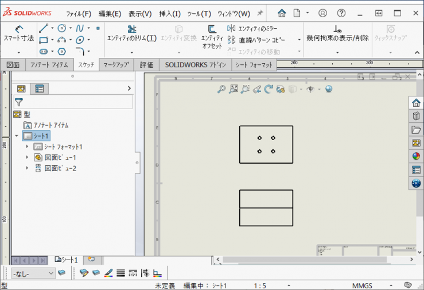
Task: Click Mirror Entities (エンティティのミラー)
Action: (252, 28)
